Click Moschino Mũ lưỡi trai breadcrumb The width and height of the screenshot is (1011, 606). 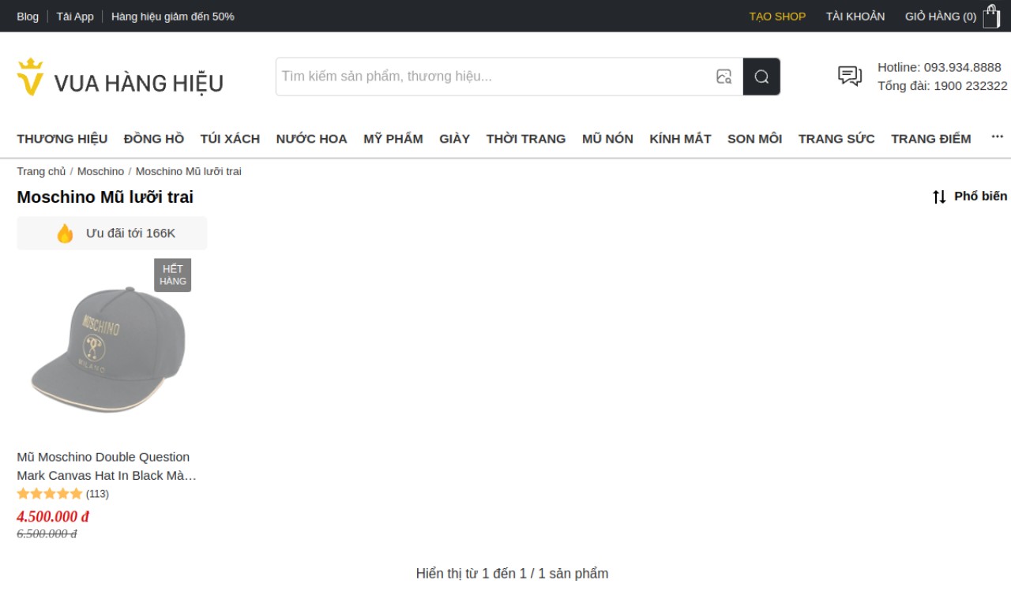pyautogui.click(x=189, y=171)
